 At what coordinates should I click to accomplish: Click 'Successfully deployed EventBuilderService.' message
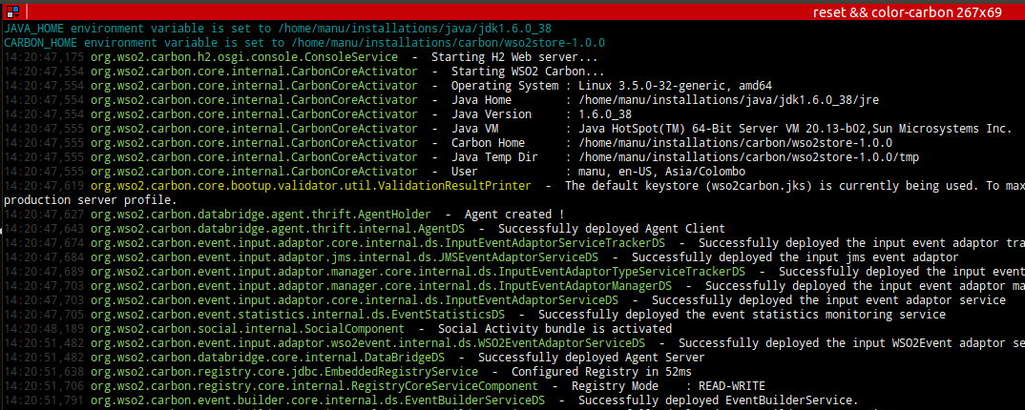click(718, 401)
